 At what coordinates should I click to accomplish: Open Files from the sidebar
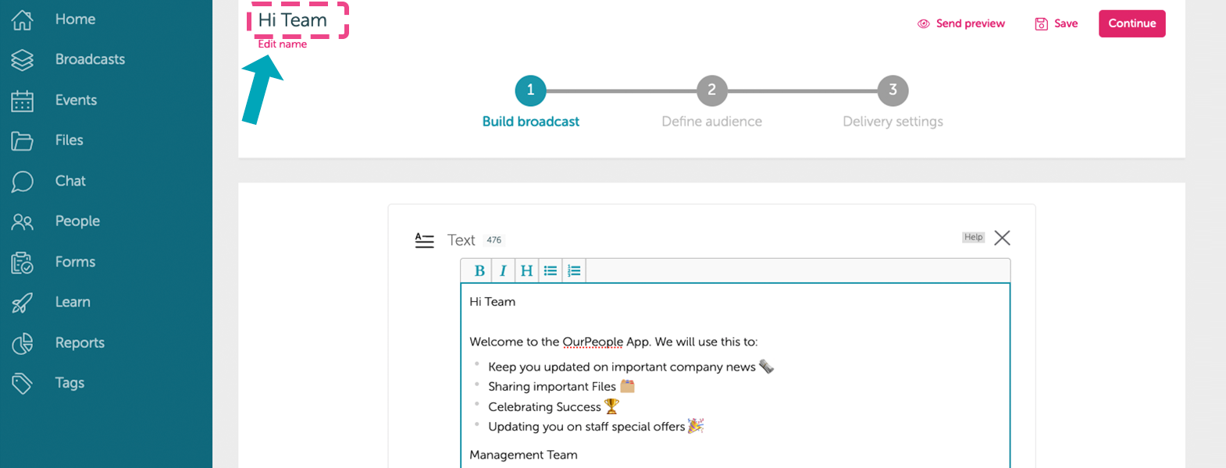pos(69,140)
